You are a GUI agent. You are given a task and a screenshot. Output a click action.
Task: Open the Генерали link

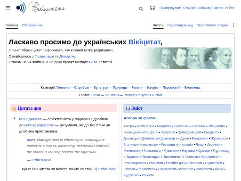pyautogui.click(x=151, y=132)
